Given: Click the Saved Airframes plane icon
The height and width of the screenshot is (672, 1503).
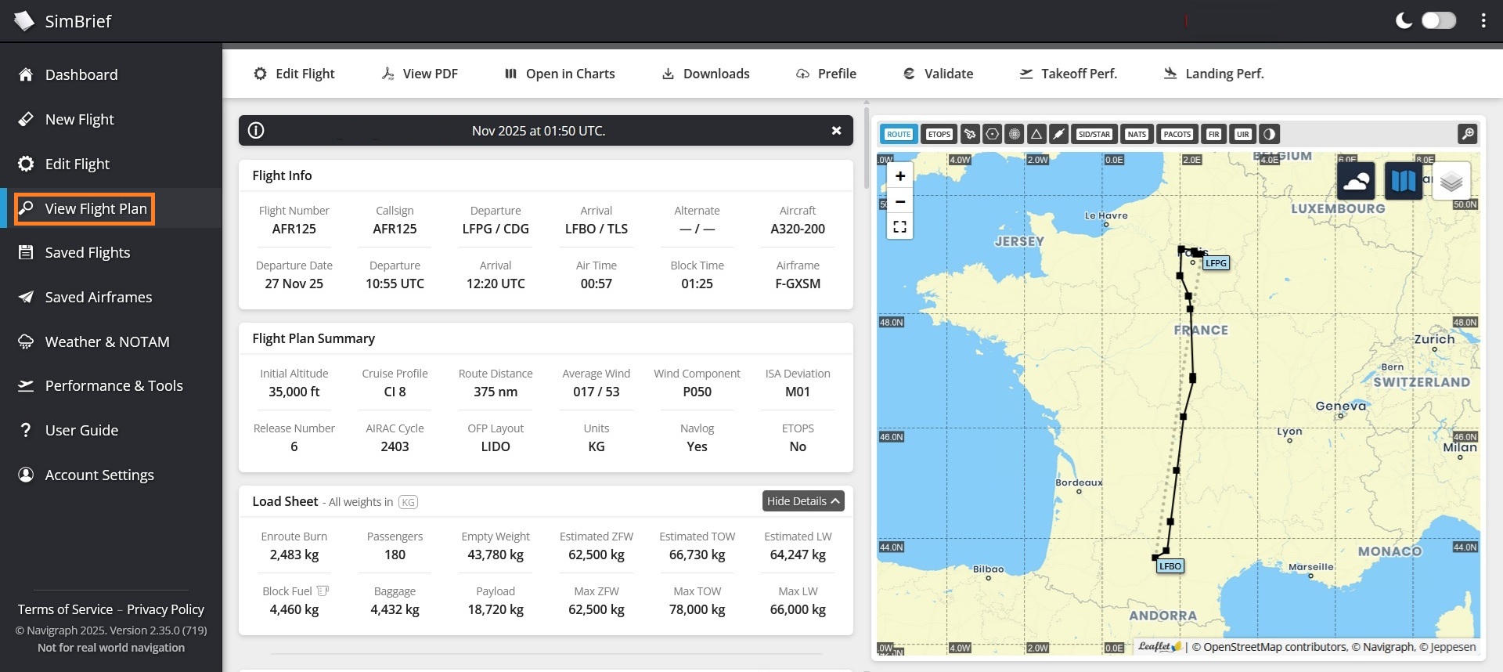Looking at the screenshot, I should coord(26,297).
